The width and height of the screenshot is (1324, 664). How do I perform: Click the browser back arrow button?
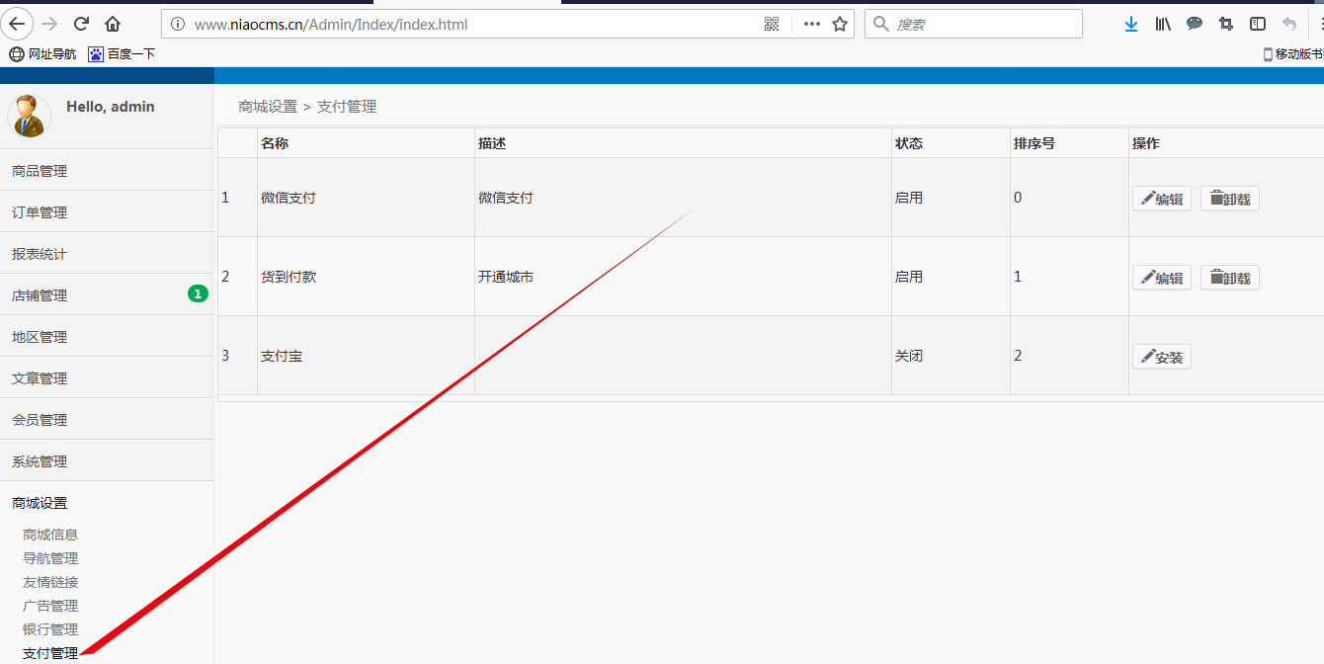(x=17, y=24)
